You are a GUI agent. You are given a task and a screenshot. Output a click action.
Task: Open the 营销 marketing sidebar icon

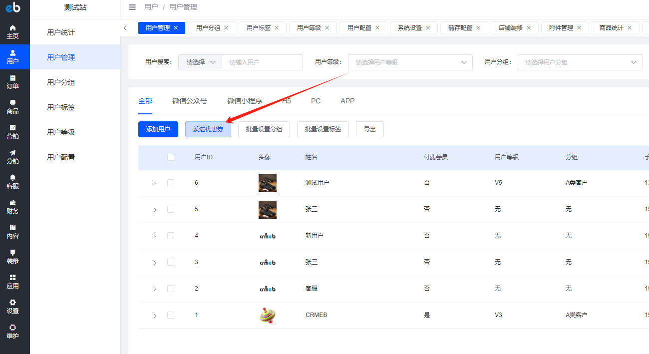13,131
